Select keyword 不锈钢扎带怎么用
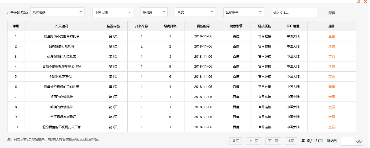370x148 pixels. click(x=62, y=77)
